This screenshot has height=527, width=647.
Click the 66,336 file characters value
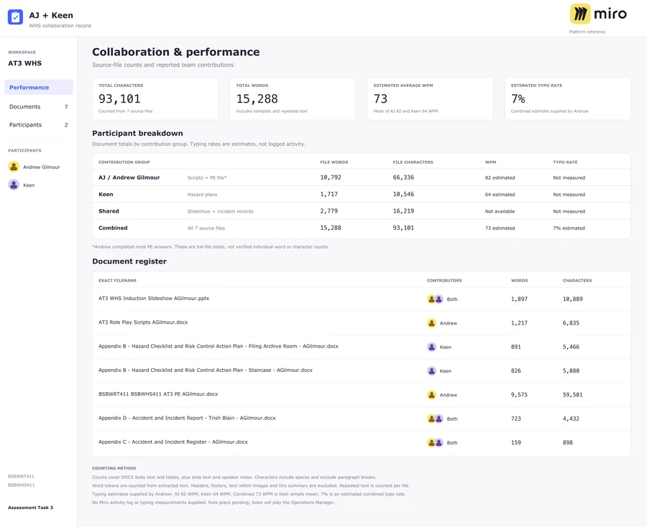[403, 177]
